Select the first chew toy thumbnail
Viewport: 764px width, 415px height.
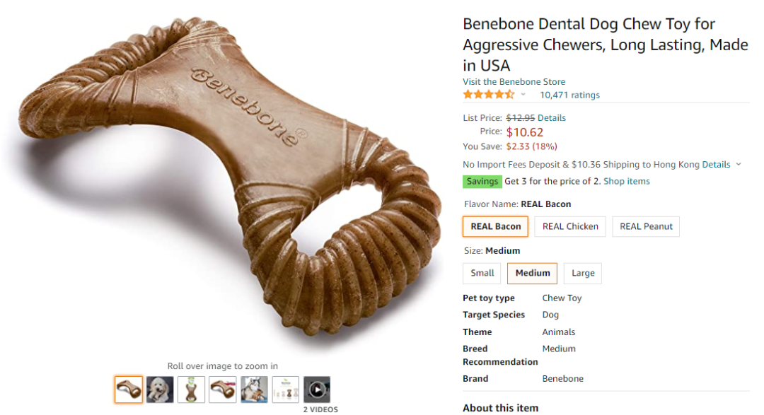click(129, 390)
